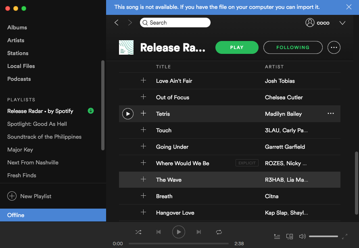Select Podcasts in the sidebar

(19, 79)
